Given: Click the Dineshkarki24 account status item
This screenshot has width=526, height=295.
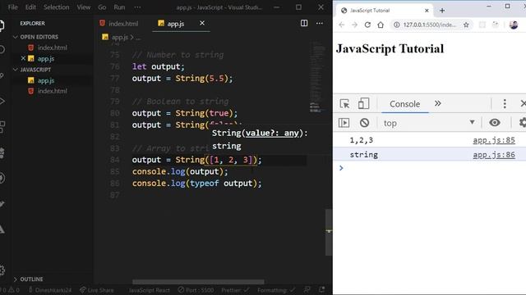Looking at the screenshot, I should coord(49,290).
